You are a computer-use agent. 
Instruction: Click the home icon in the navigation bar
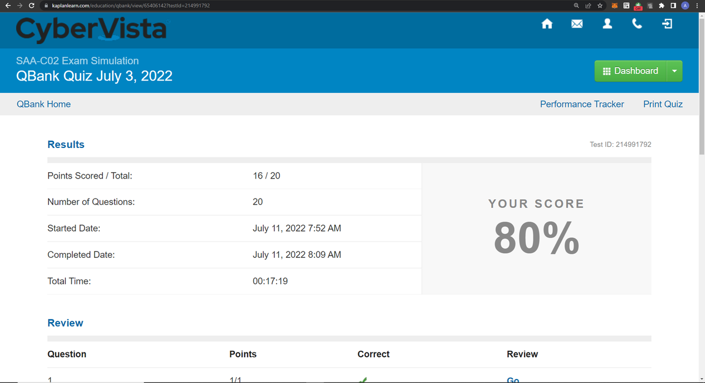(x=547, y=23)
